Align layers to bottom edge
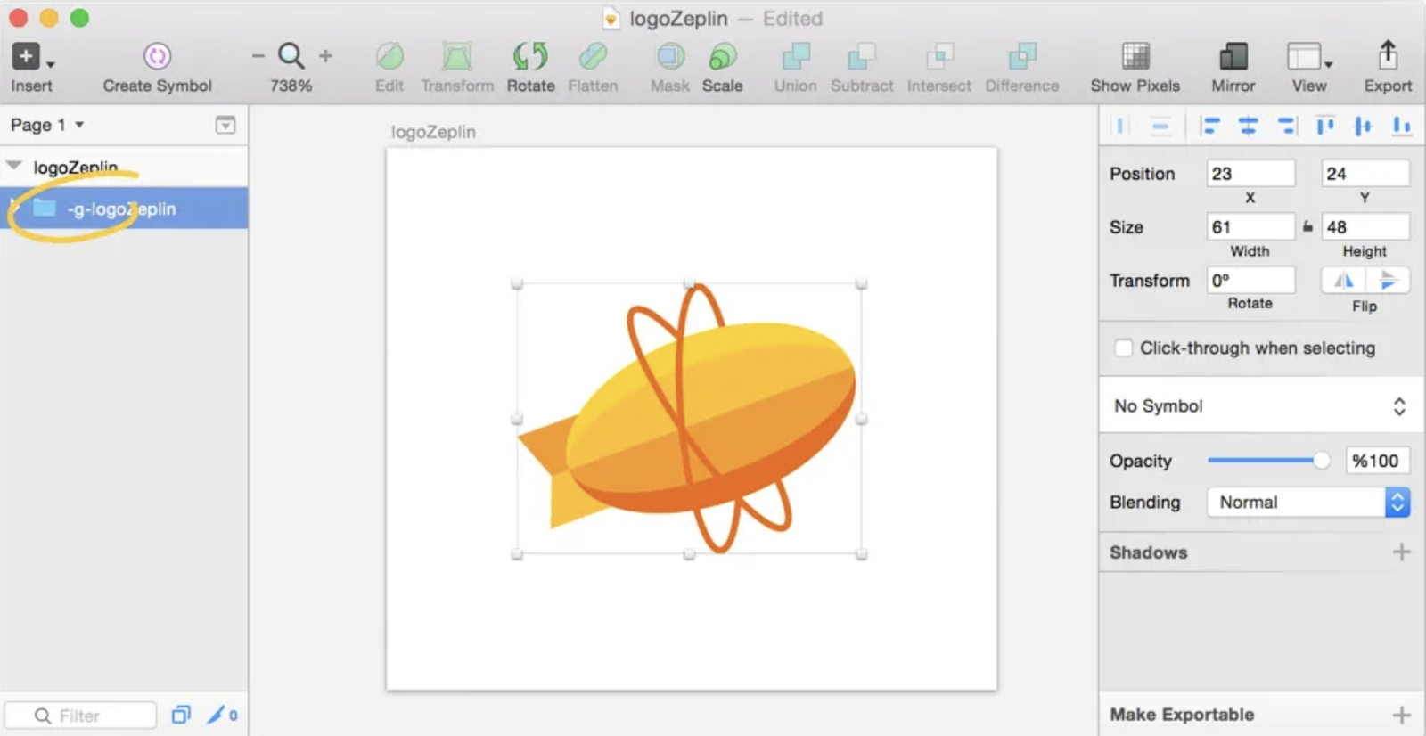 pos(1401,126)
